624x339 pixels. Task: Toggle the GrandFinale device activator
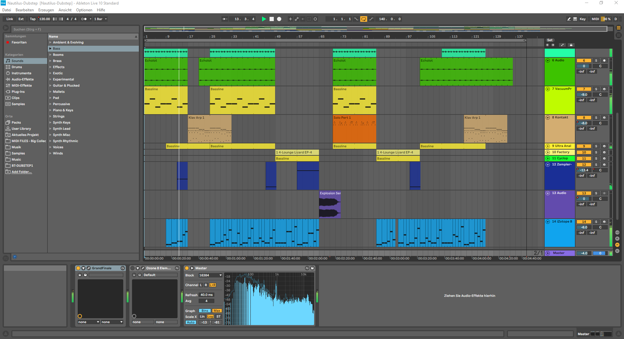click(x=78, y=268)
